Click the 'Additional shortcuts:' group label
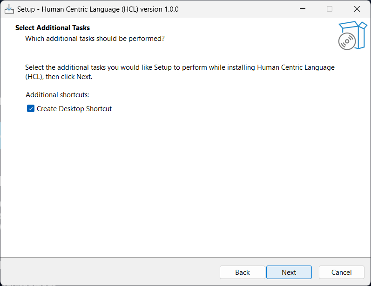The image size is (371, 286). (x=57, y=95)
